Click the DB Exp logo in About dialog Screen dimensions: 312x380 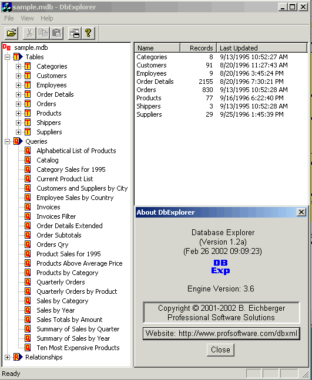pyautogui.click(x=220, y=267)
